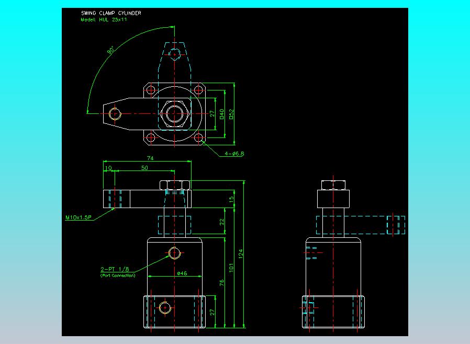Select the "76" body height dimension
The height and width of the screenshot is (344, 470).
point(221,282)
